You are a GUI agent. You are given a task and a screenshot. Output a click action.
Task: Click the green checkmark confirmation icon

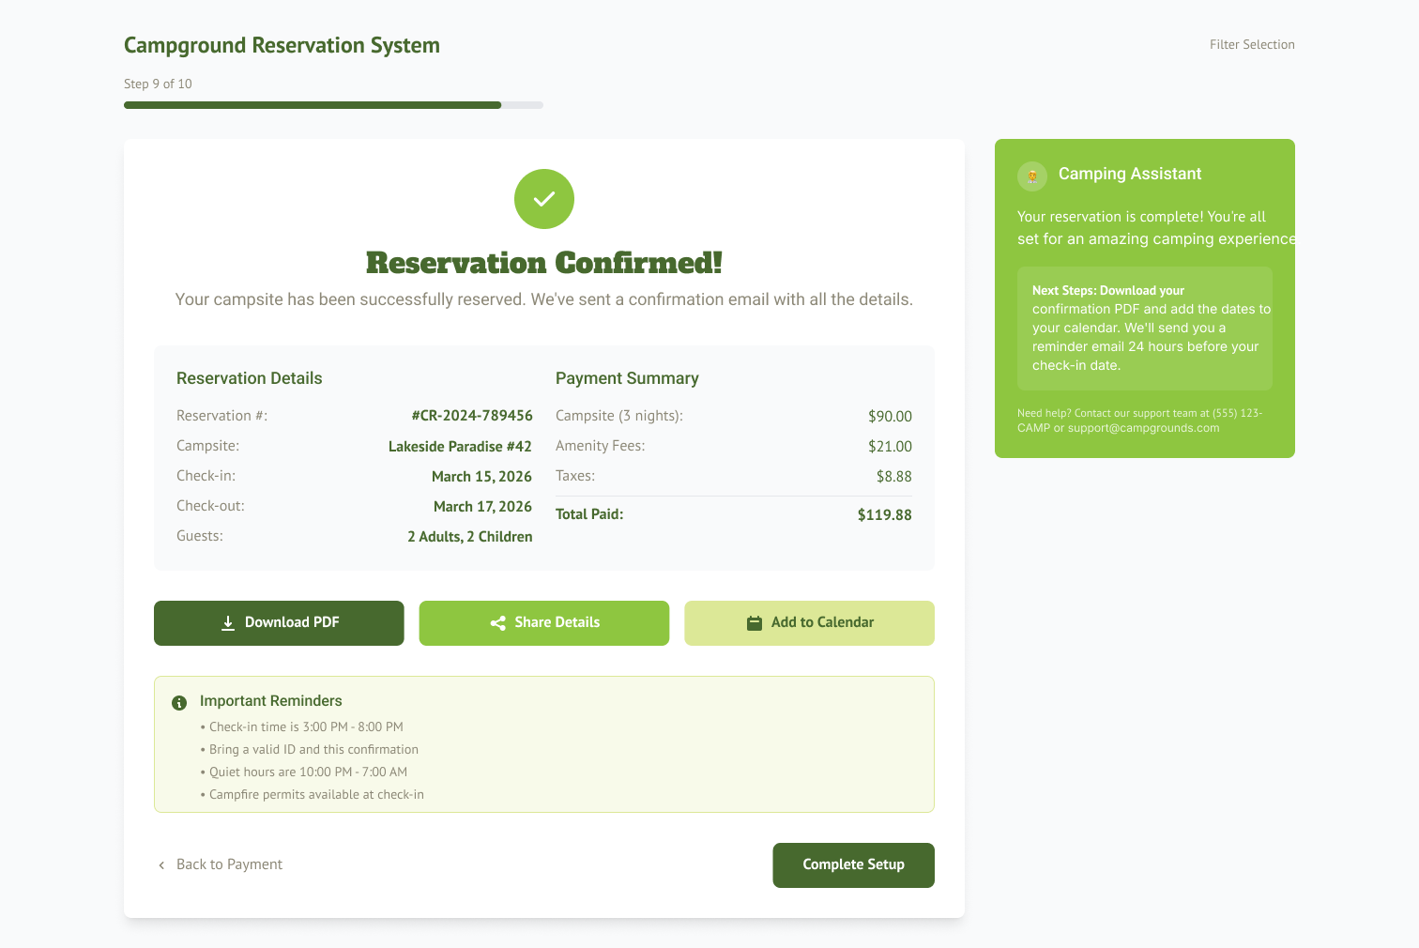(x=544, y=199)
